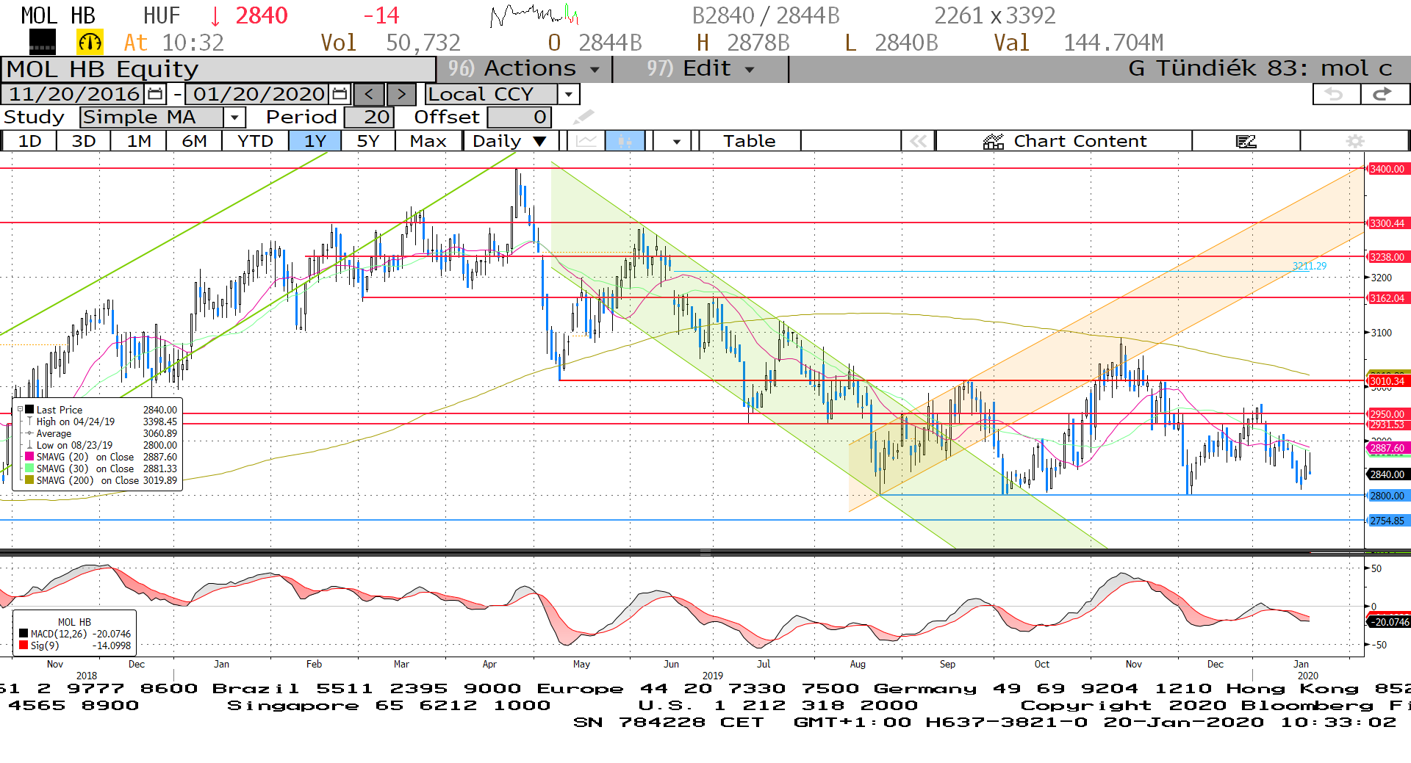This screenshot has width=1411, height=763.
Task: Select the 3400.00 price level label
Action: (x=1387, y=169)
